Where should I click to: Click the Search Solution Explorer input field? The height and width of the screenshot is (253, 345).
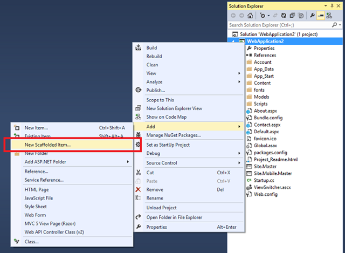[x=279, y=25]
